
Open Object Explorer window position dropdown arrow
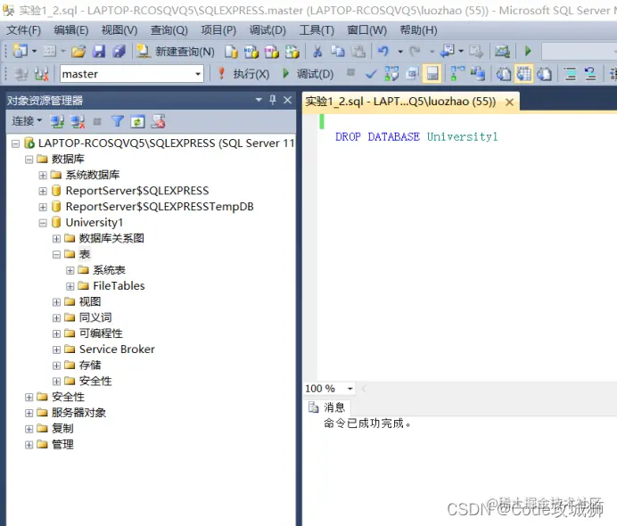pyautogui.click(x=259, y=100)
